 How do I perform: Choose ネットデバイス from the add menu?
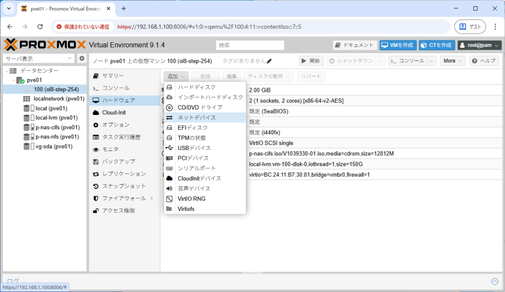tap(196, 117)
